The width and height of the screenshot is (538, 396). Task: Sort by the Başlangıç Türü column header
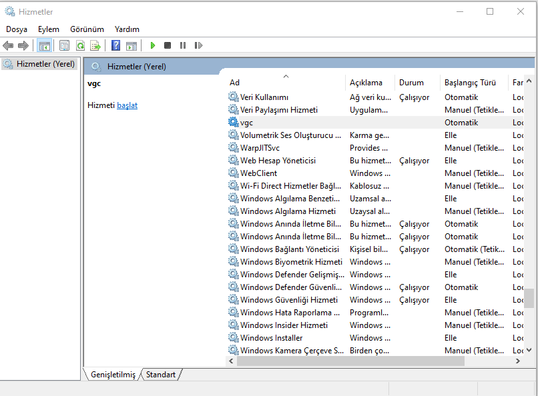[x=474, y=82]
